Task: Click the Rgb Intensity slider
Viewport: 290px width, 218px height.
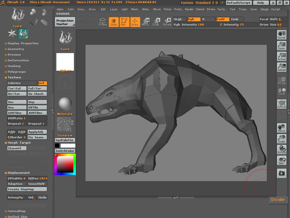Action: pos(194,25)
